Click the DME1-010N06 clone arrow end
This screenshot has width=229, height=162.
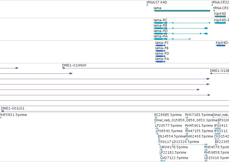(63, 68)
